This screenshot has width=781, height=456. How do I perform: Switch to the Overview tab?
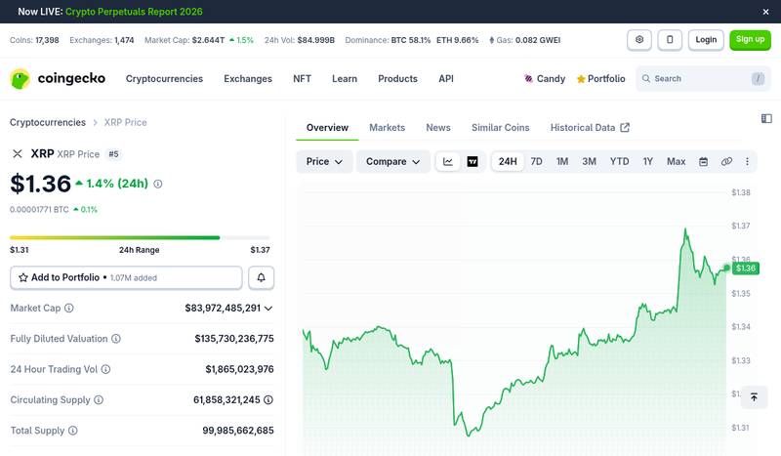(327, 128)
